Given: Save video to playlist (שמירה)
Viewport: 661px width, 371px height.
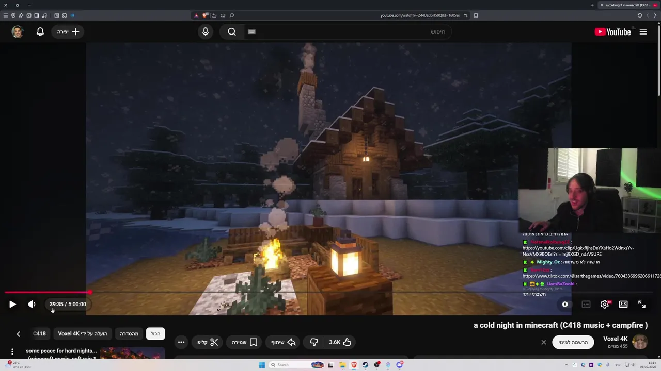Looking at the screenshot, I should pyautogui.click(x=245, y=342).
